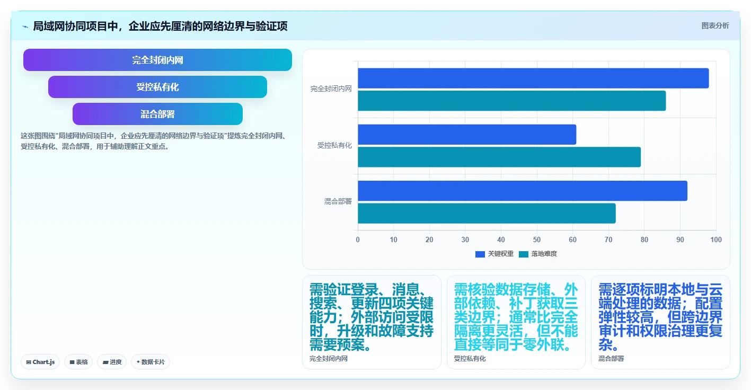The image size is (751, 390).
Task: Click the 数据卡片 tag chip
Action: click(x=151, y=362)
